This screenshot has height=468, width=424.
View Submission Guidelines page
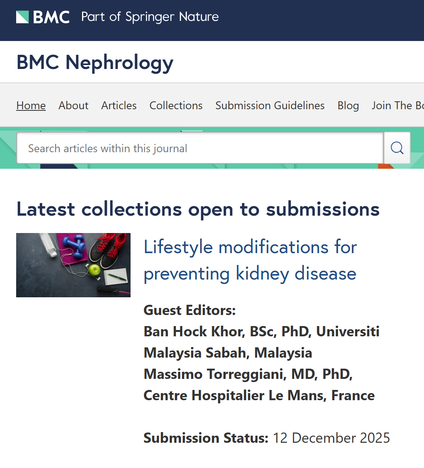click(x=270, y=105)
